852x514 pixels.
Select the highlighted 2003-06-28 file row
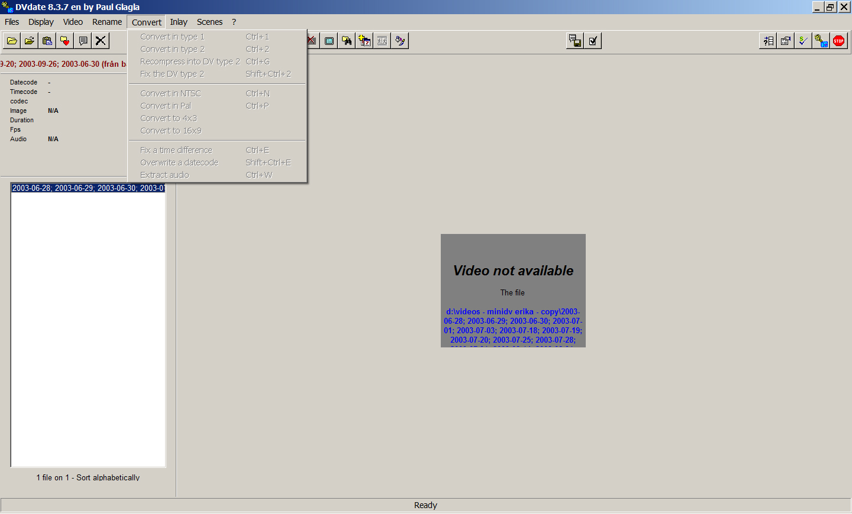pos(88,188)
